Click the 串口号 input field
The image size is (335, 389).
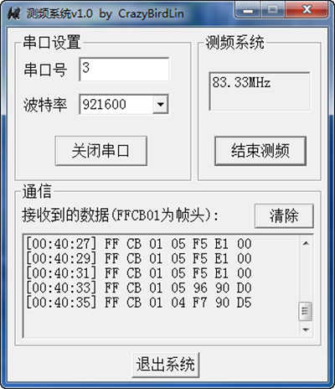pyautogui.click(x=124, y=70)
